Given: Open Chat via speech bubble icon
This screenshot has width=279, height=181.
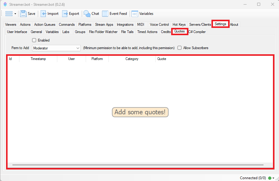Looking at the screenshot, I should (87, 14).
